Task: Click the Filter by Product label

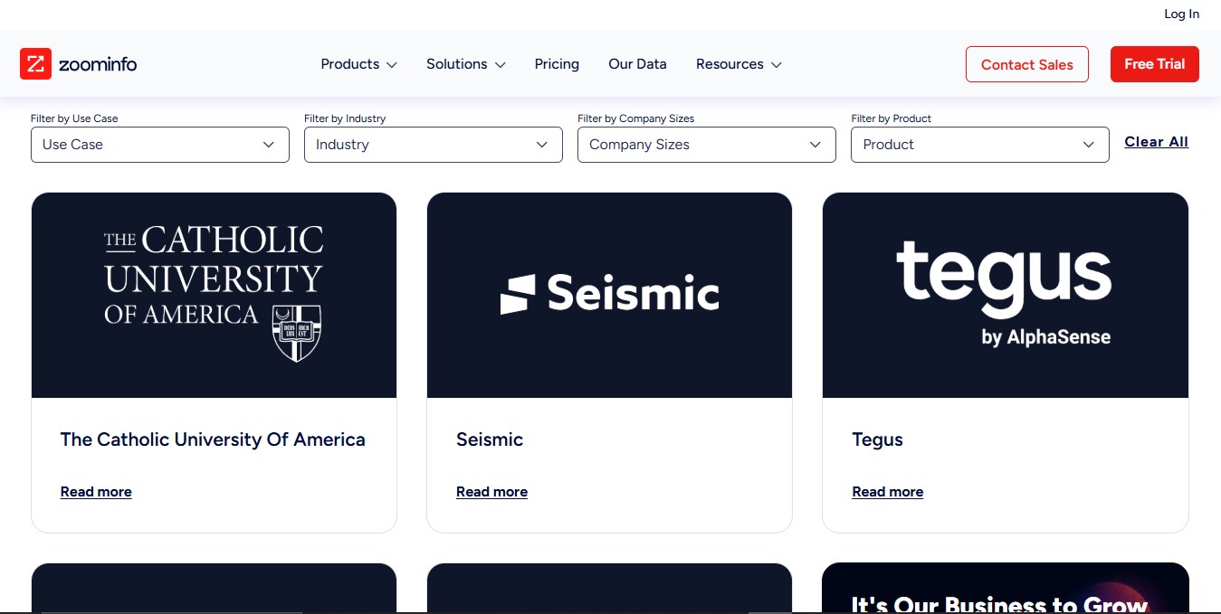Action: pyautogui.click(x=892, y=118)
